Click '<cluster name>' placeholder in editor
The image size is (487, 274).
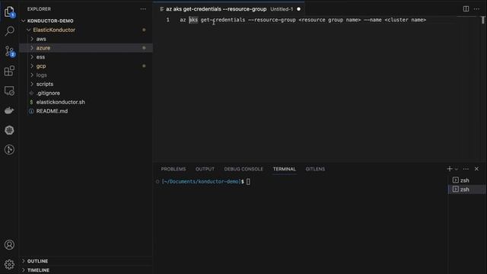406,20
